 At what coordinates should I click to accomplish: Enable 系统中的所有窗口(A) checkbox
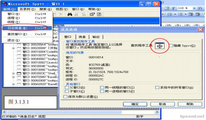point(157,87)
